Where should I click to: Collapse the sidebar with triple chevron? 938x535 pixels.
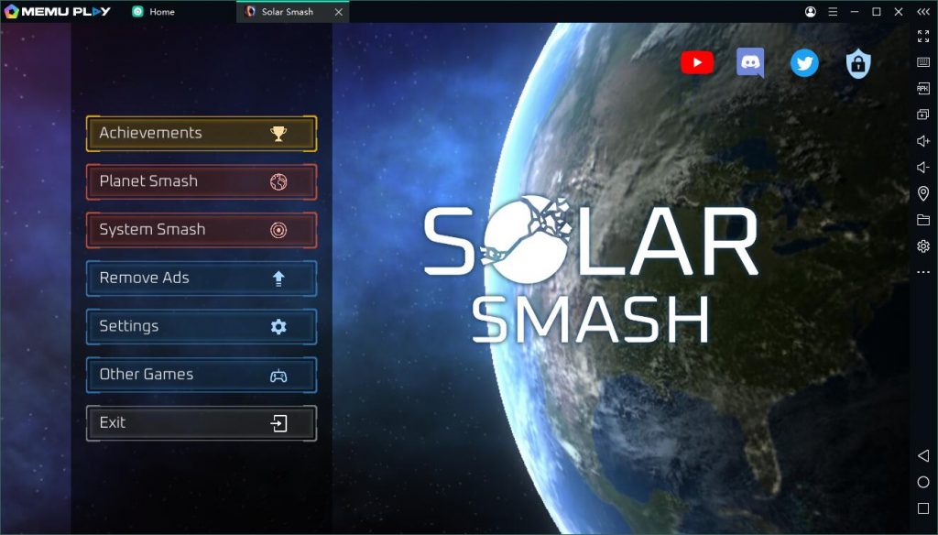click(923, 12)
